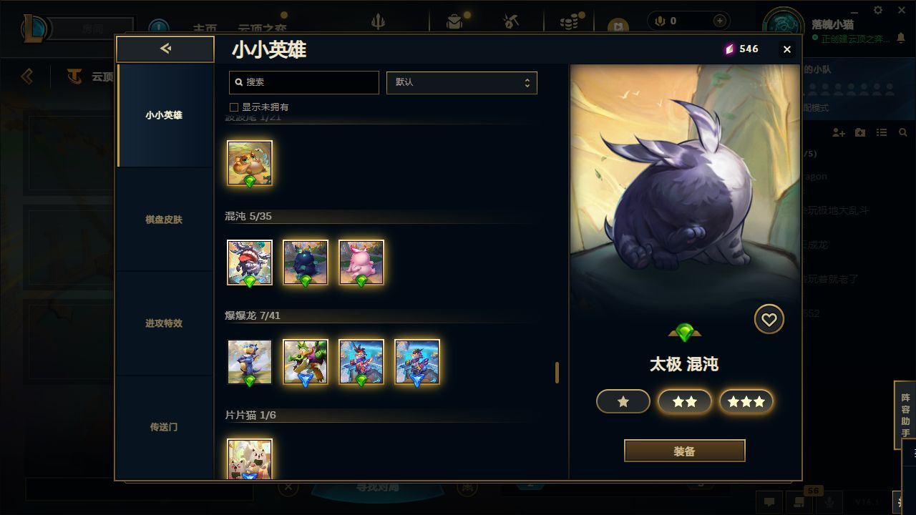Click the 装备 equip button
The image size is (916, 515).
[x=685, y=451]
